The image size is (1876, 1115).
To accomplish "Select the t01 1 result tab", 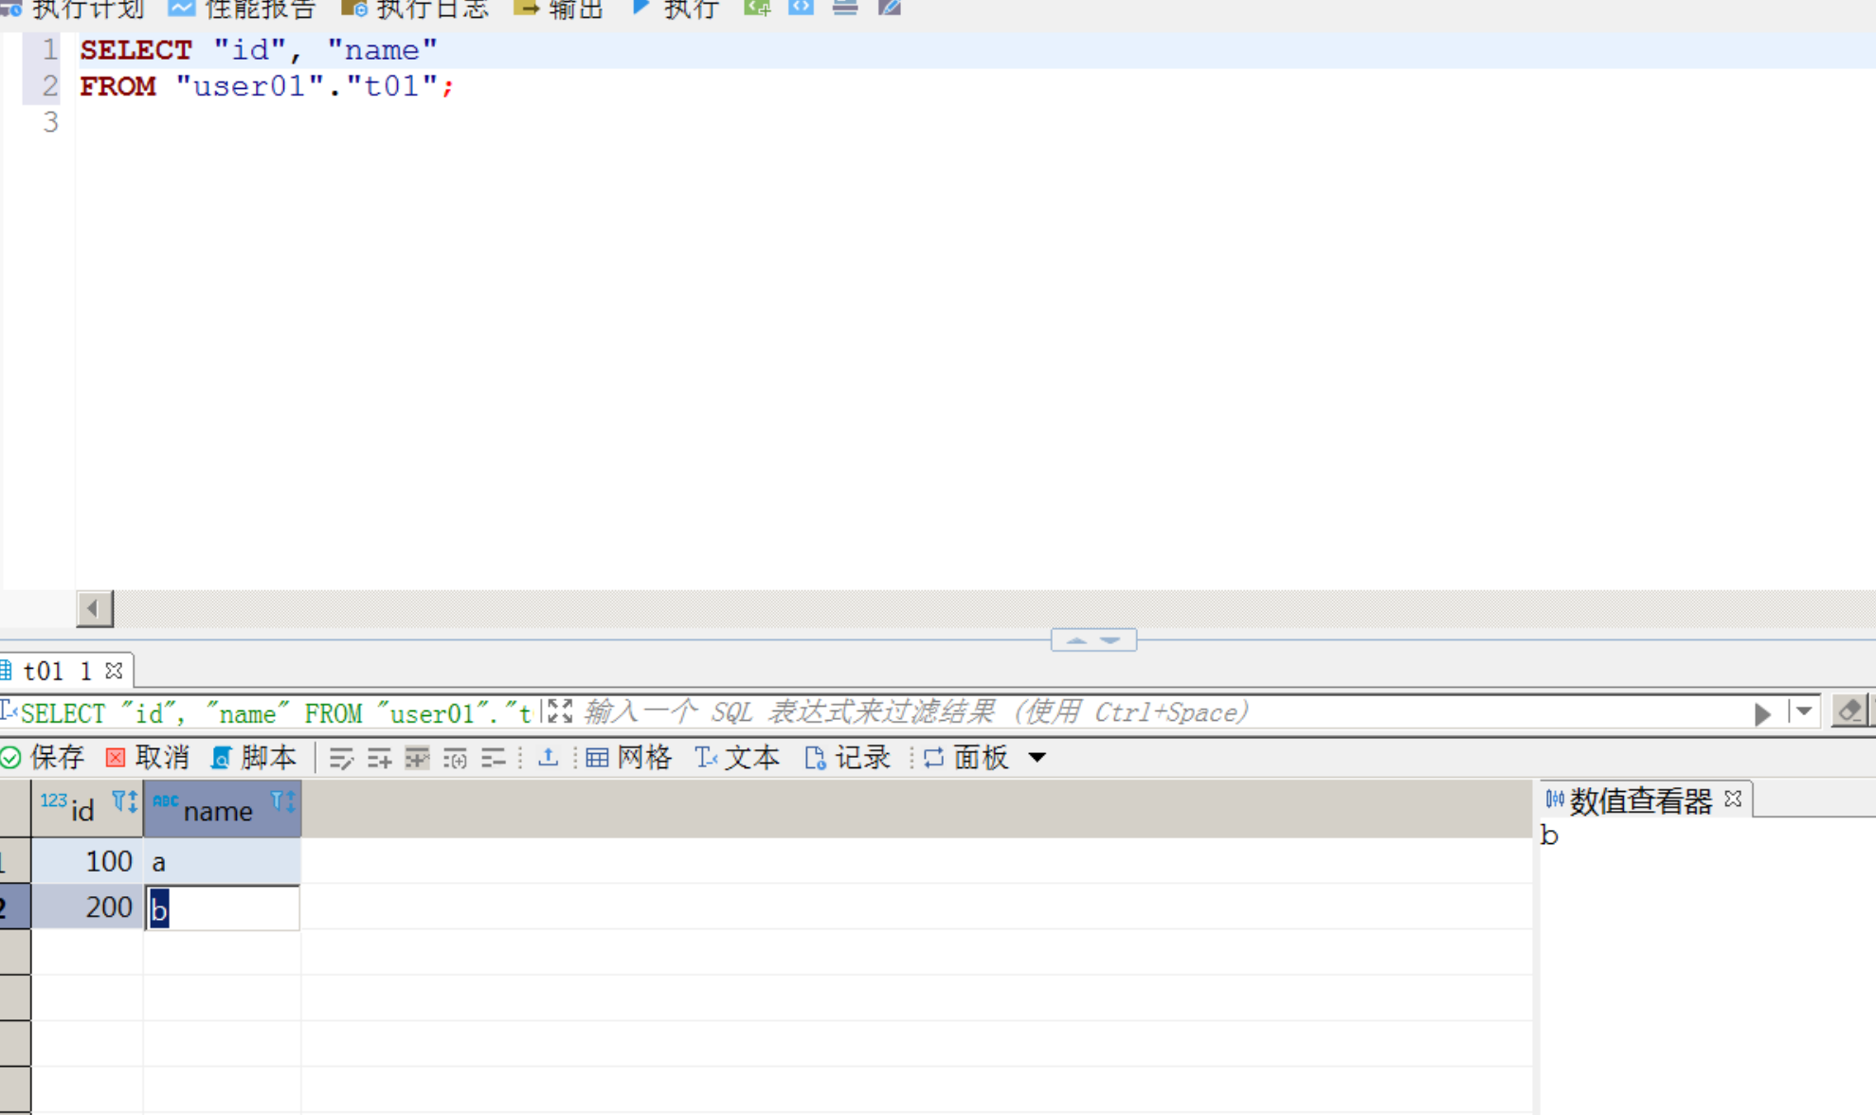I will pyautogui.click(x=57, y=671).
